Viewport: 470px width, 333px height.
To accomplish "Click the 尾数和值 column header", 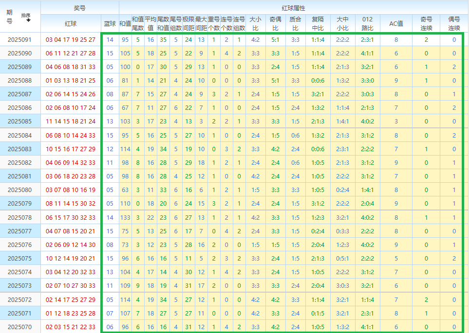I will click(x=163, y=24).
